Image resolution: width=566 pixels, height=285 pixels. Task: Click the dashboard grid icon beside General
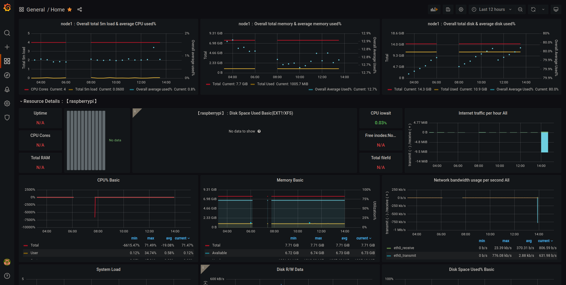point(22,9)
